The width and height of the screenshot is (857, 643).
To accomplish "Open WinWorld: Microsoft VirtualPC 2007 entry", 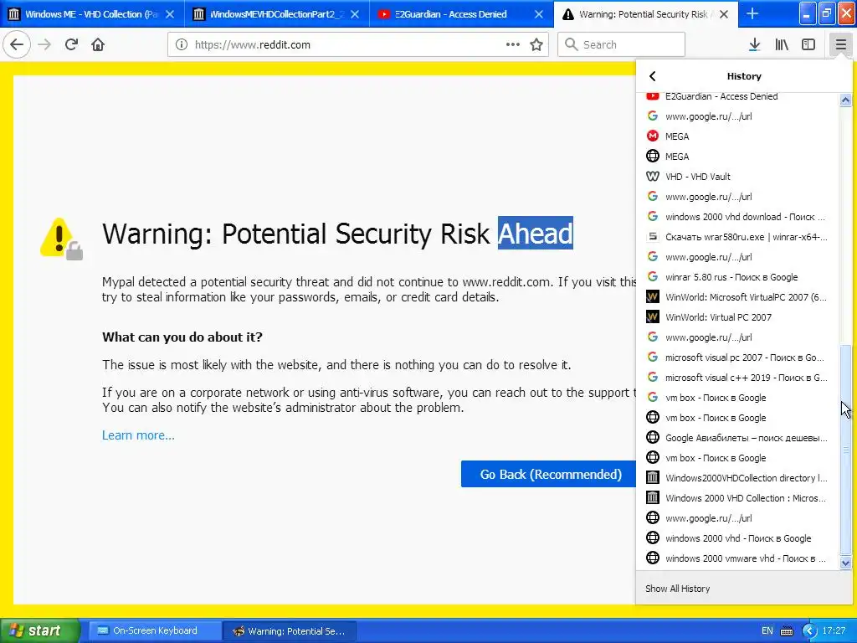I will click(739, 297).
